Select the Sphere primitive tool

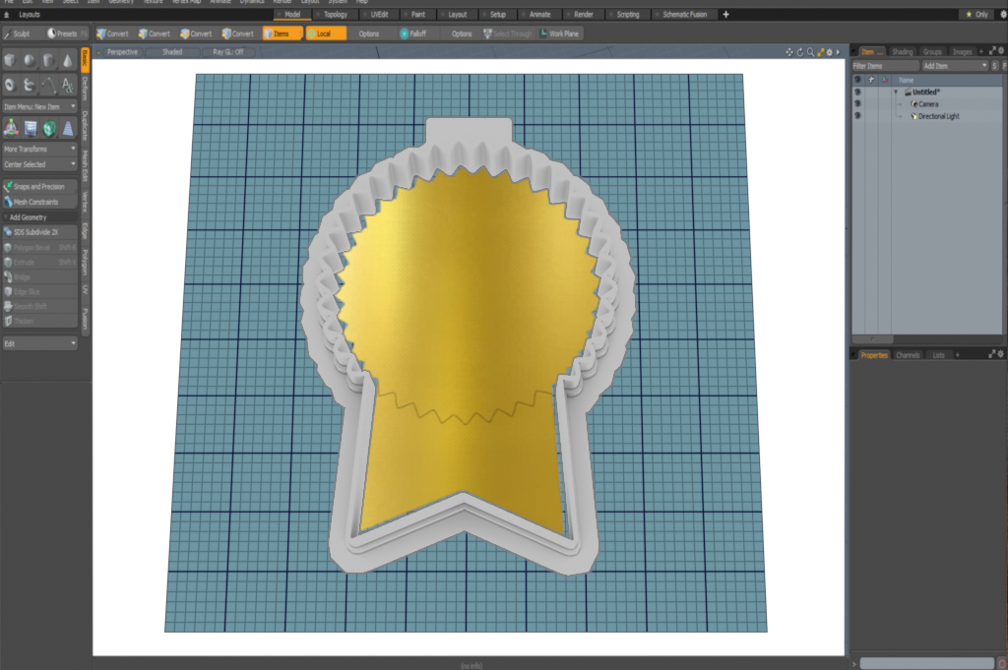click(30, 60)
